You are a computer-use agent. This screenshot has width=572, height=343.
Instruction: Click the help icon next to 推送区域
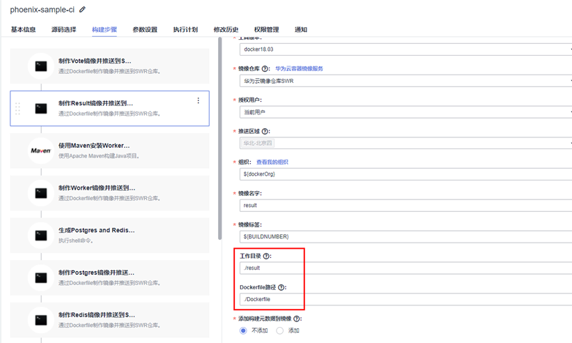(265, 131)
